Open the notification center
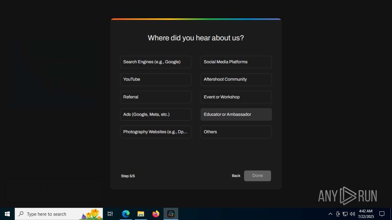The image size is (392, 220). tap(382, 214)
